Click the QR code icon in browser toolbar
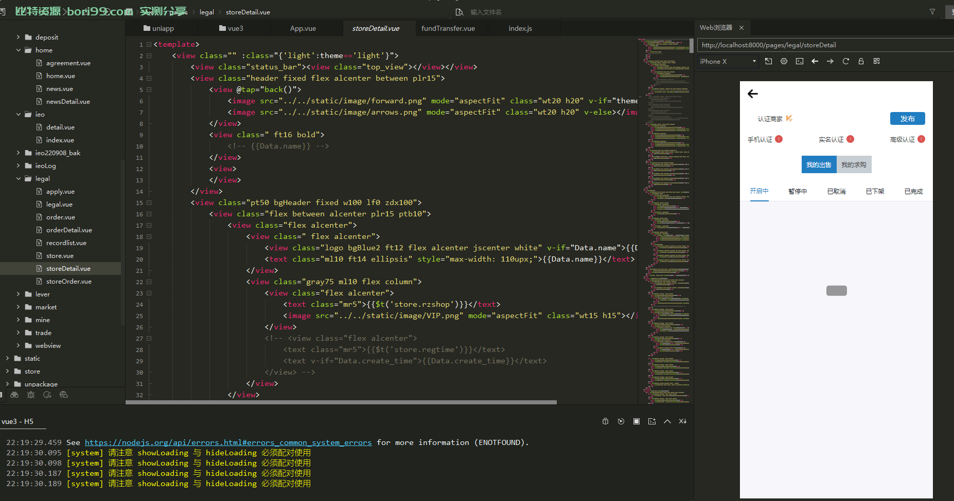Screen dimensions: 954x501 point(876,61)
